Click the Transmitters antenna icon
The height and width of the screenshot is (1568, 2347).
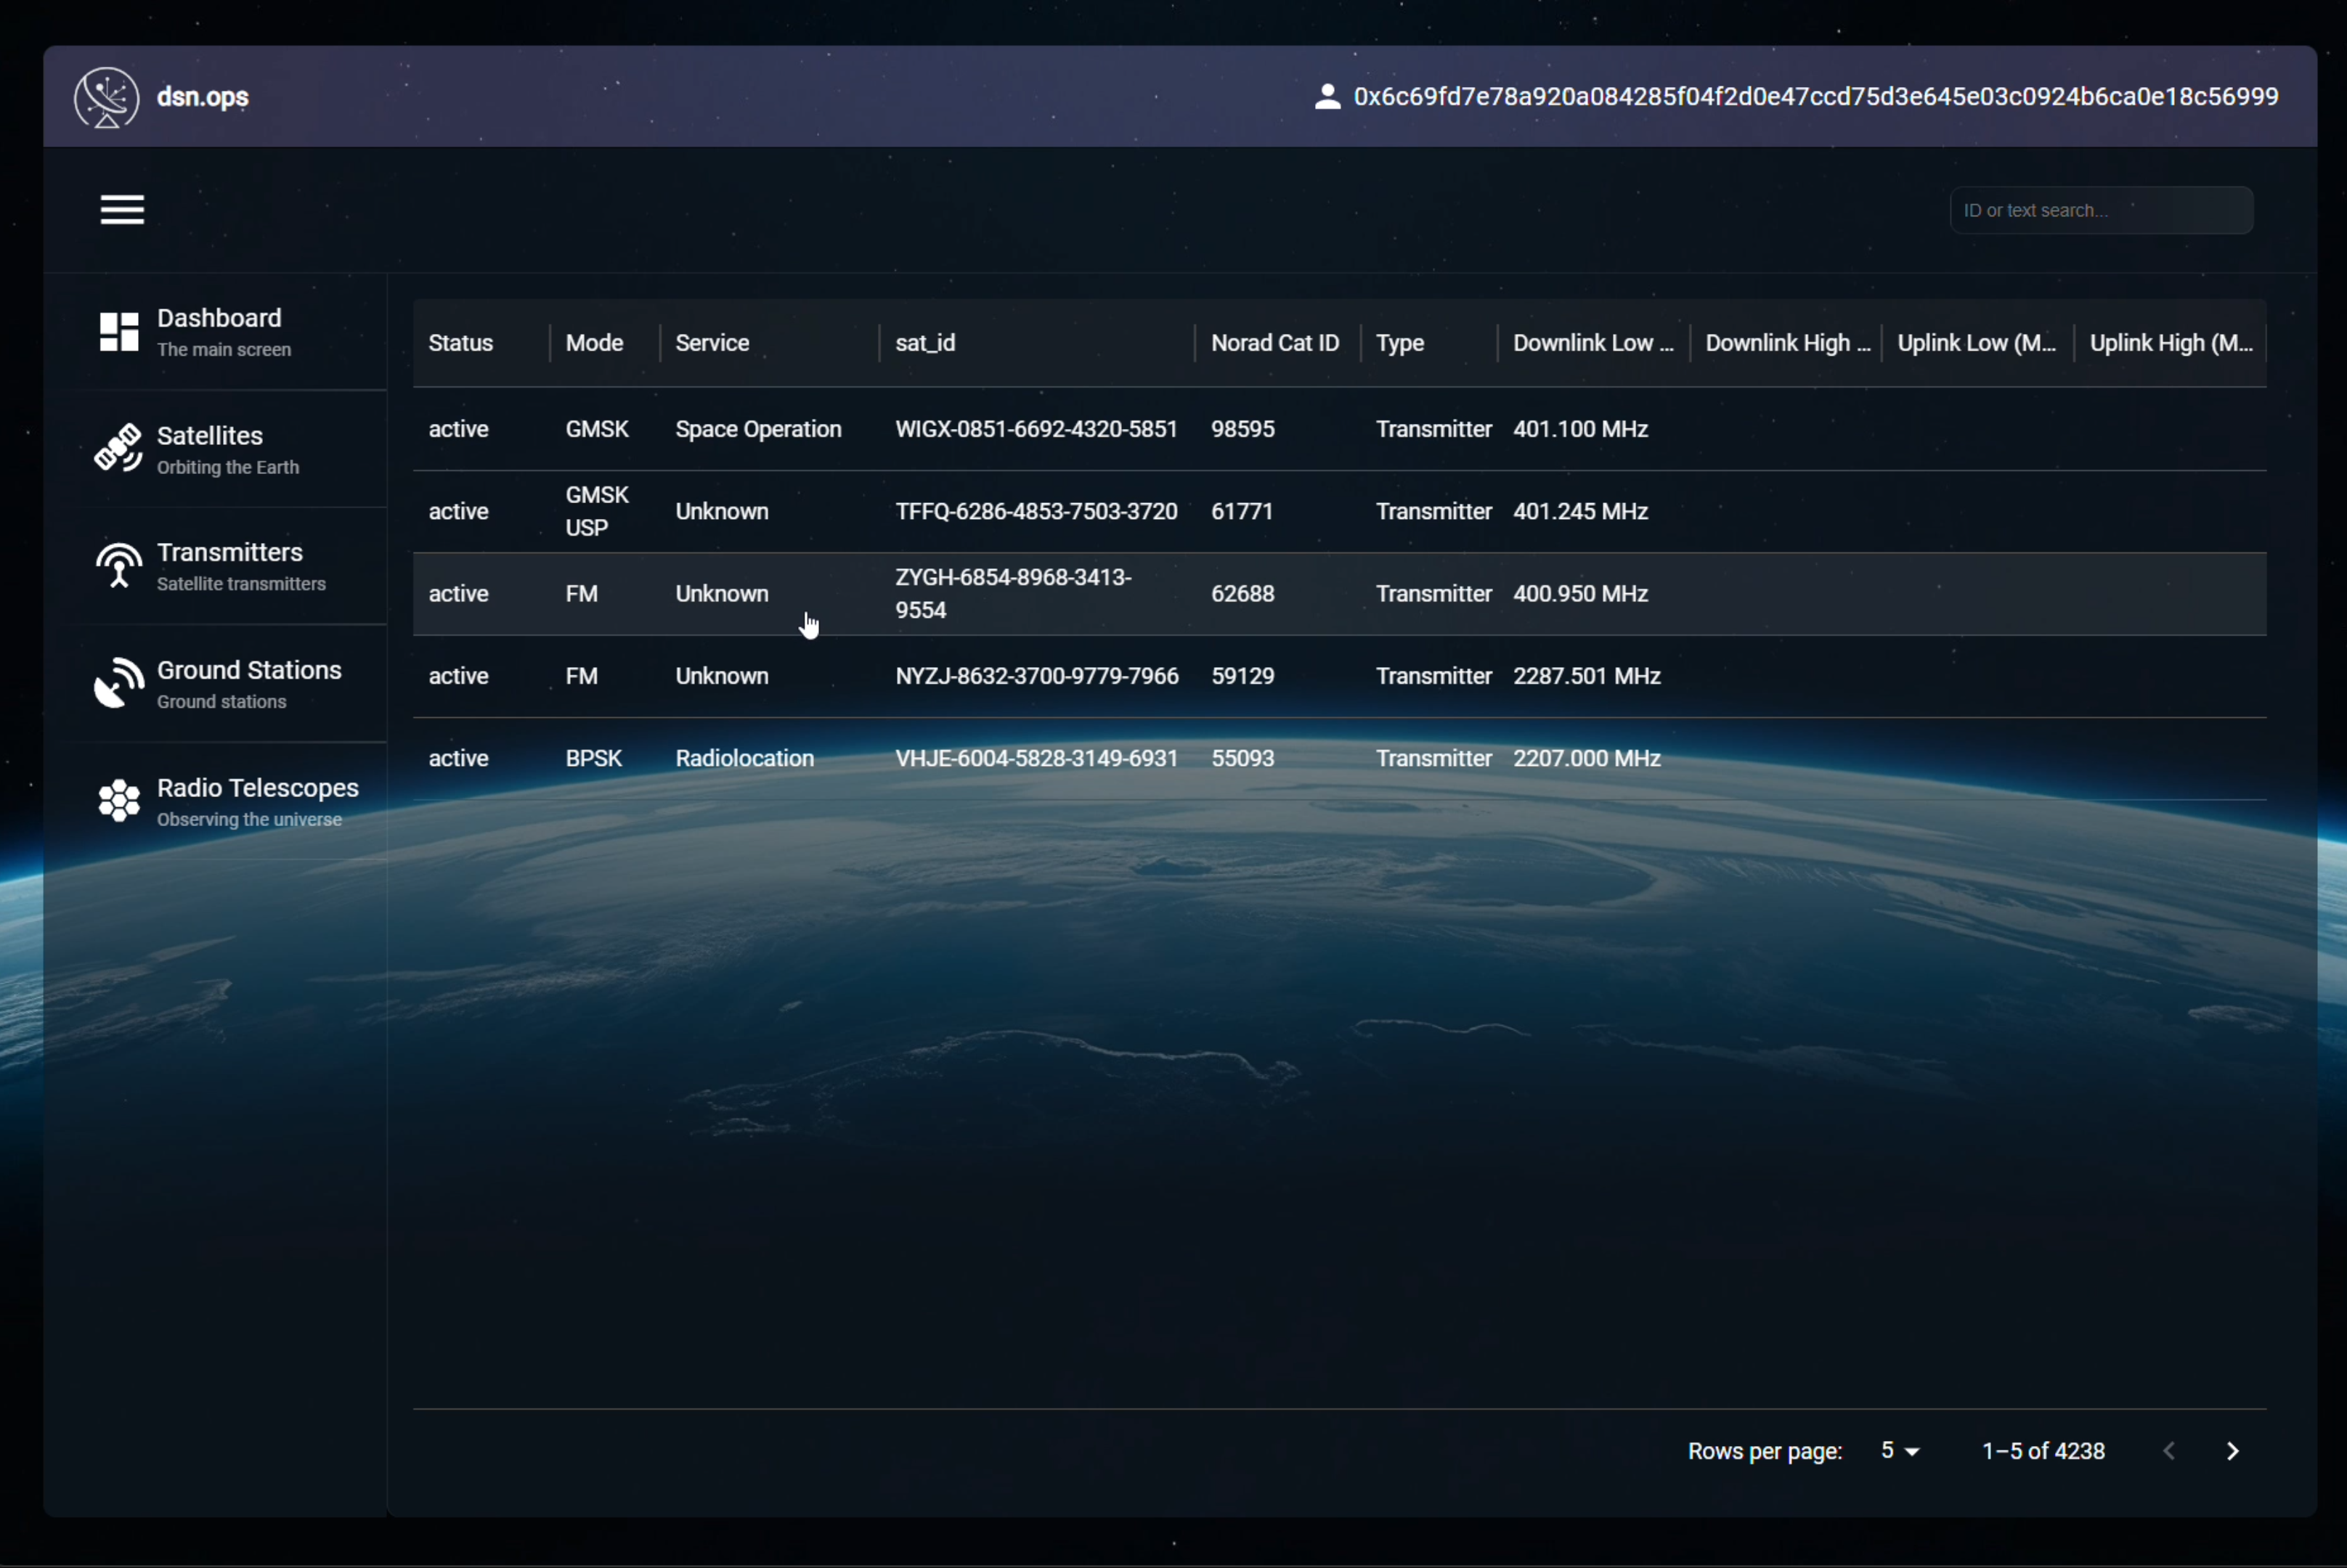click(119, 565)
